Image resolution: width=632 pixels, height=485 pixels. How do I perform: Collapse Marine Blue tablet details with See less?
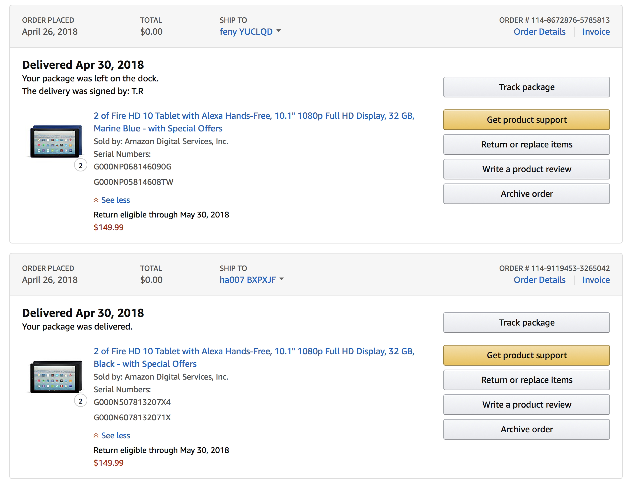pos(115,200)
